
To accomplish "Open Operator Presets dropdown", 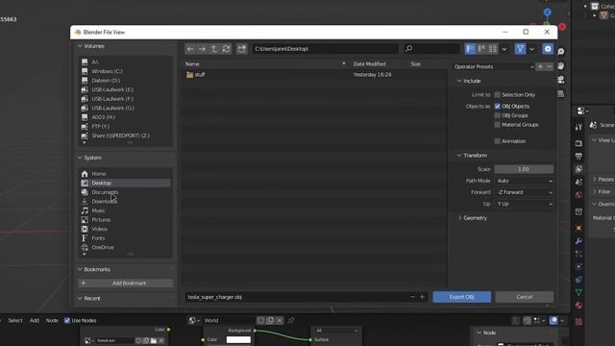I will [x=494, y=66].
